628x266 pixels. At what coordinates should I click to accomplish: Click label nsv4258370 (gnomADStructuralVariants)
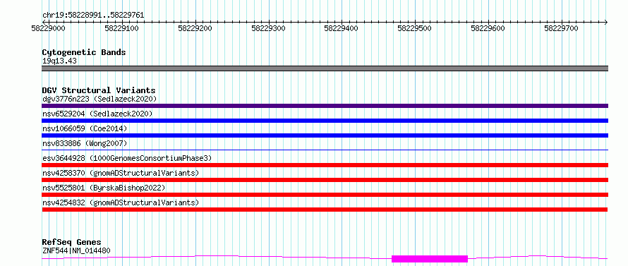click(121, 173)
